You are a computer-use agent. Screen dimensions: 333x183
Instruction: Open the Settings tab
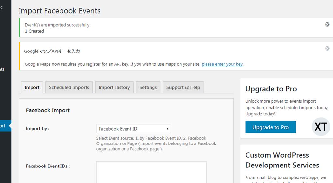pos(148,87)
